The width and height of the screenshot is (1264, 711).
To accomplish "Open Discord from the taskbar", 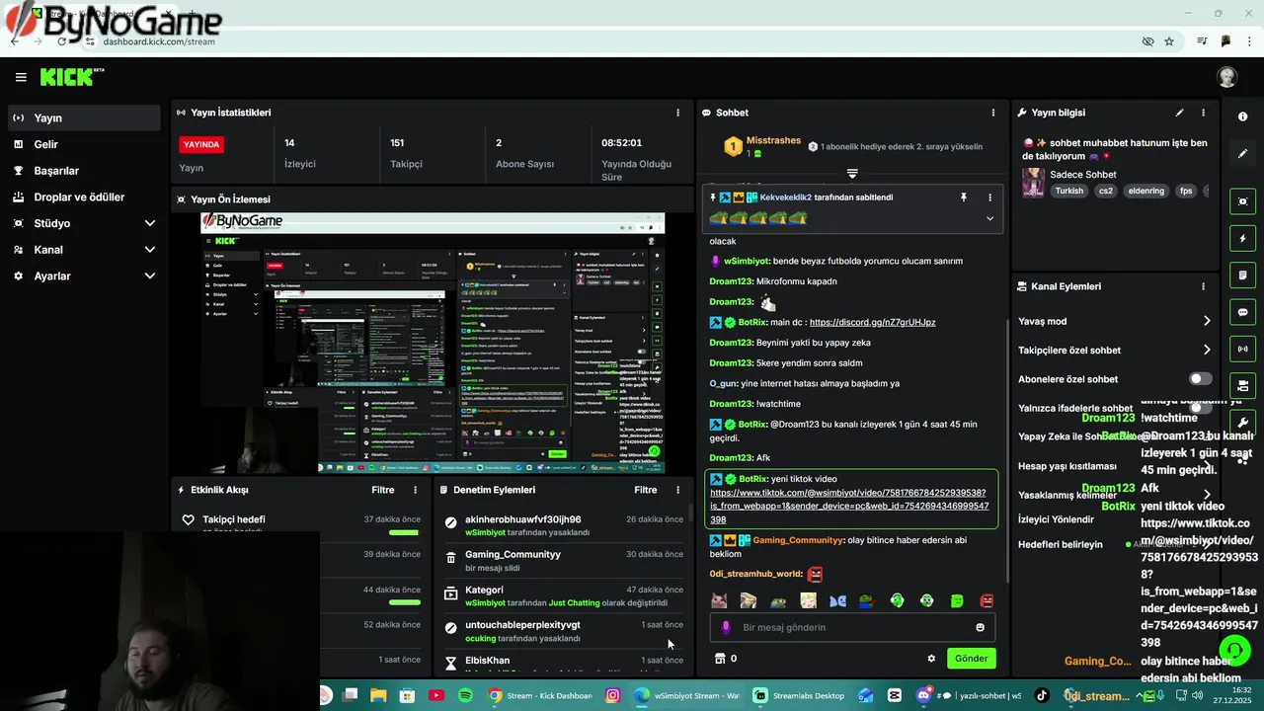I will tap(924, 695).
